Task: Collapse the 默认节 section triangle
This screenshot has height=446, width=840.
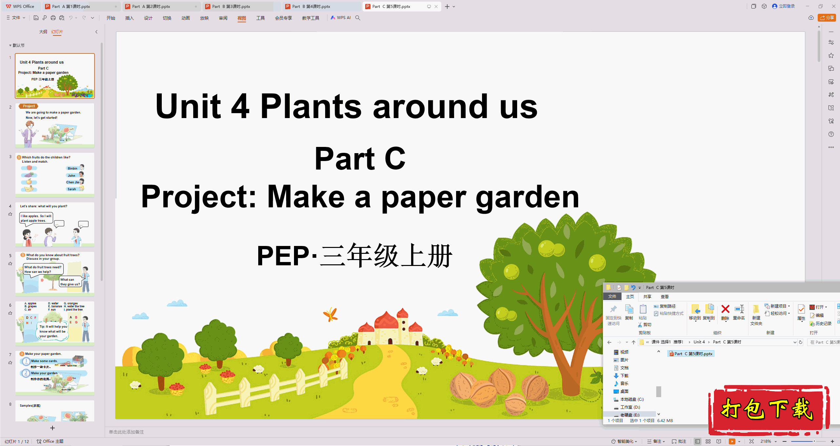Action: point(10,45)
